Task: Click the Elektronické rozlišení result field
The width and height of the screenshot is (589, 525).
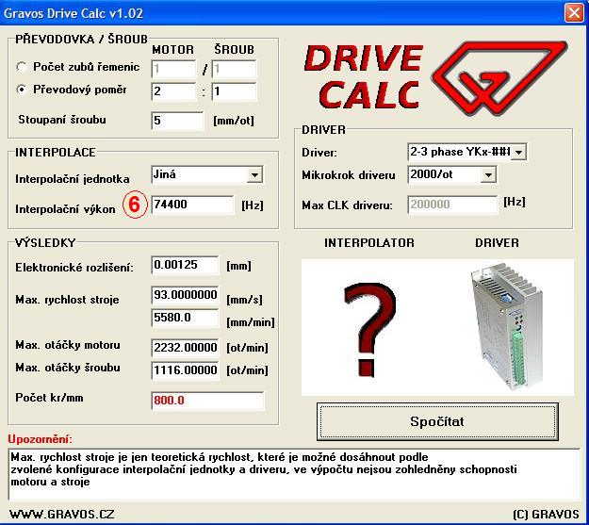Action: click(185, 267)
